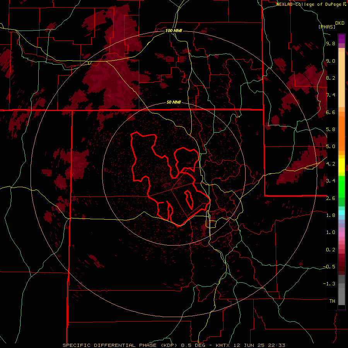348x348 pixels.
Task: Click the 1.0 scale label
Action: coord(331,232)
